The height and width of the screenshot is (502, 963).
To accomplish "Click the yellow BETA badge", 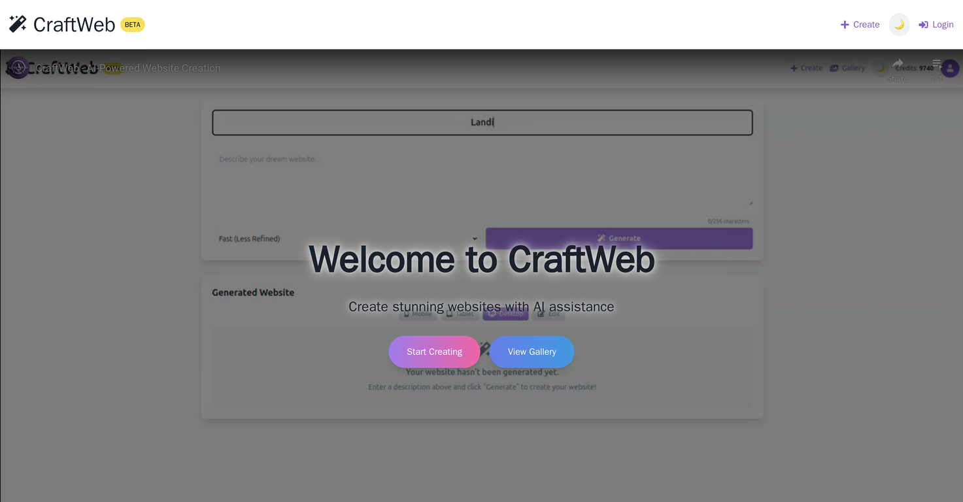I will coord(133,25).
